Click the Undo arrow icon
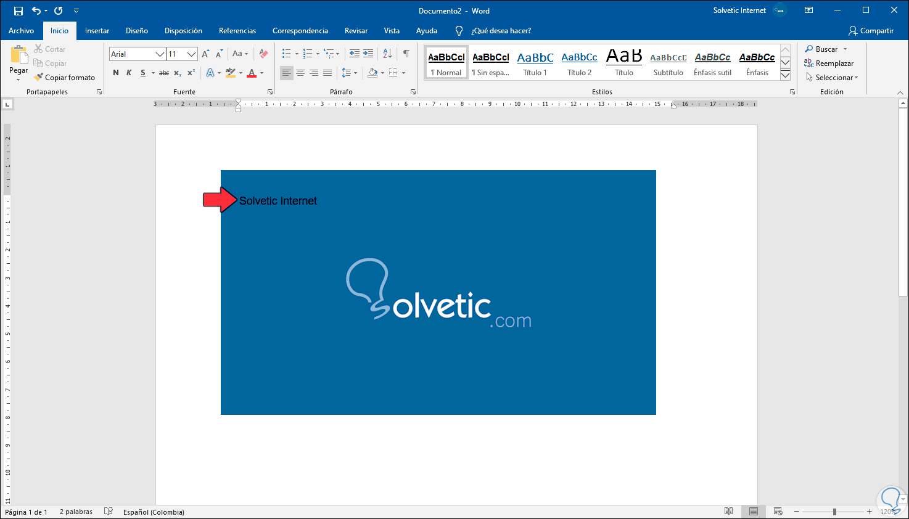The height and width of the screenshot is (519, 909). [x=36, y=11]
